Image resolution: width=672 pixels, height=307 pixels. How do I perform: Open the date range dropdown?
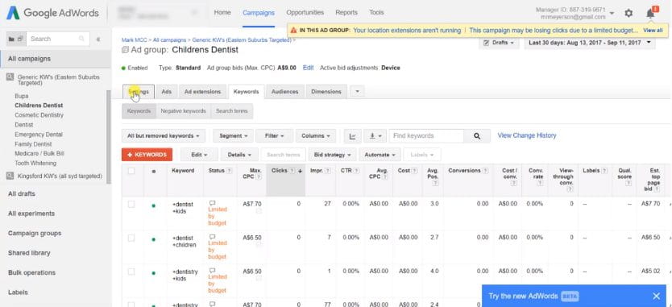click(590, 43)
